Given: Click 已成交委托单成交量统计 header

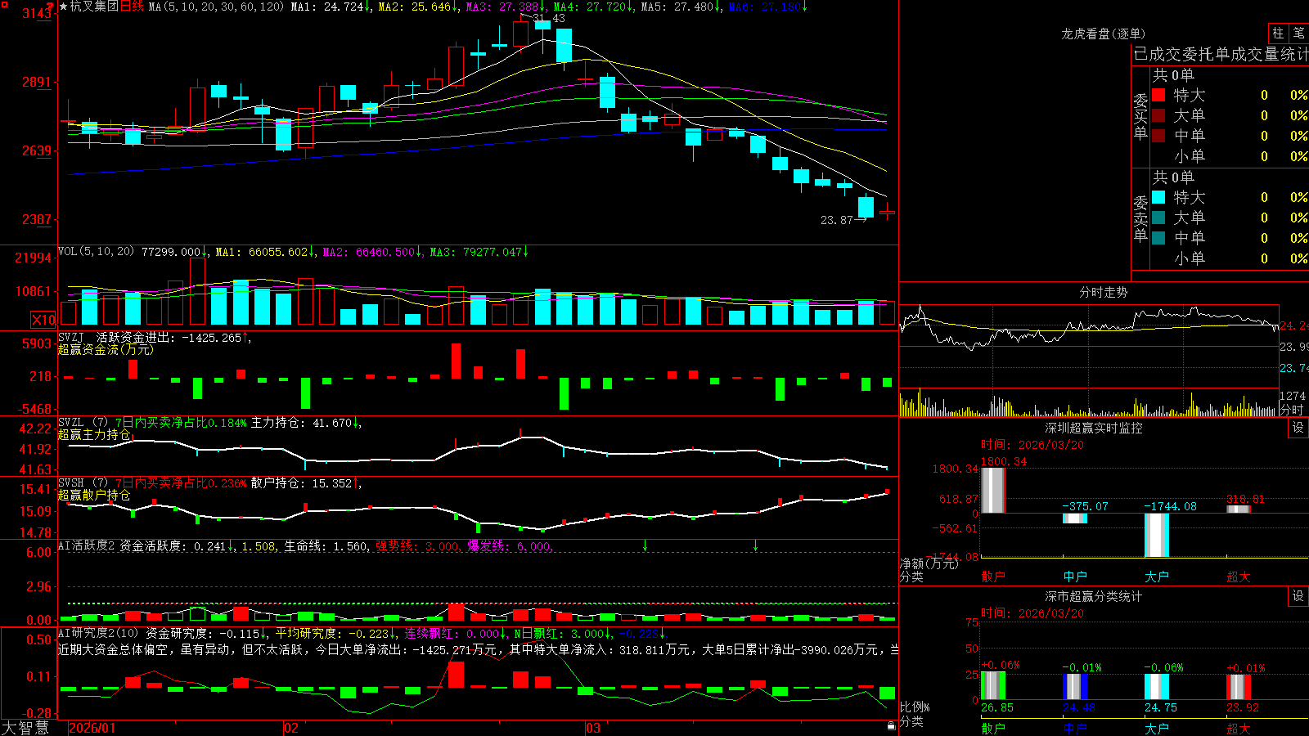Looking at the screenshot, I should coord(1221,54).
